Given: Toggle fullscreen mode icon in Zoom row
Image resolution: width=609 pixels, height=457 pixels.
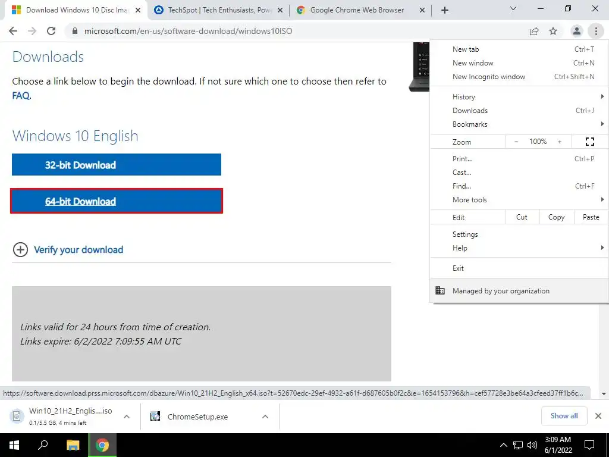Looking at the screenshot, I should coord(589,142).
